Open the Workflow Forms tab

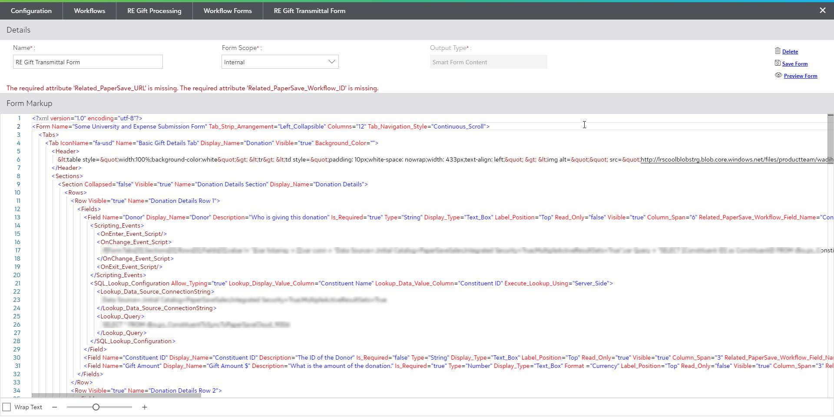228,11
